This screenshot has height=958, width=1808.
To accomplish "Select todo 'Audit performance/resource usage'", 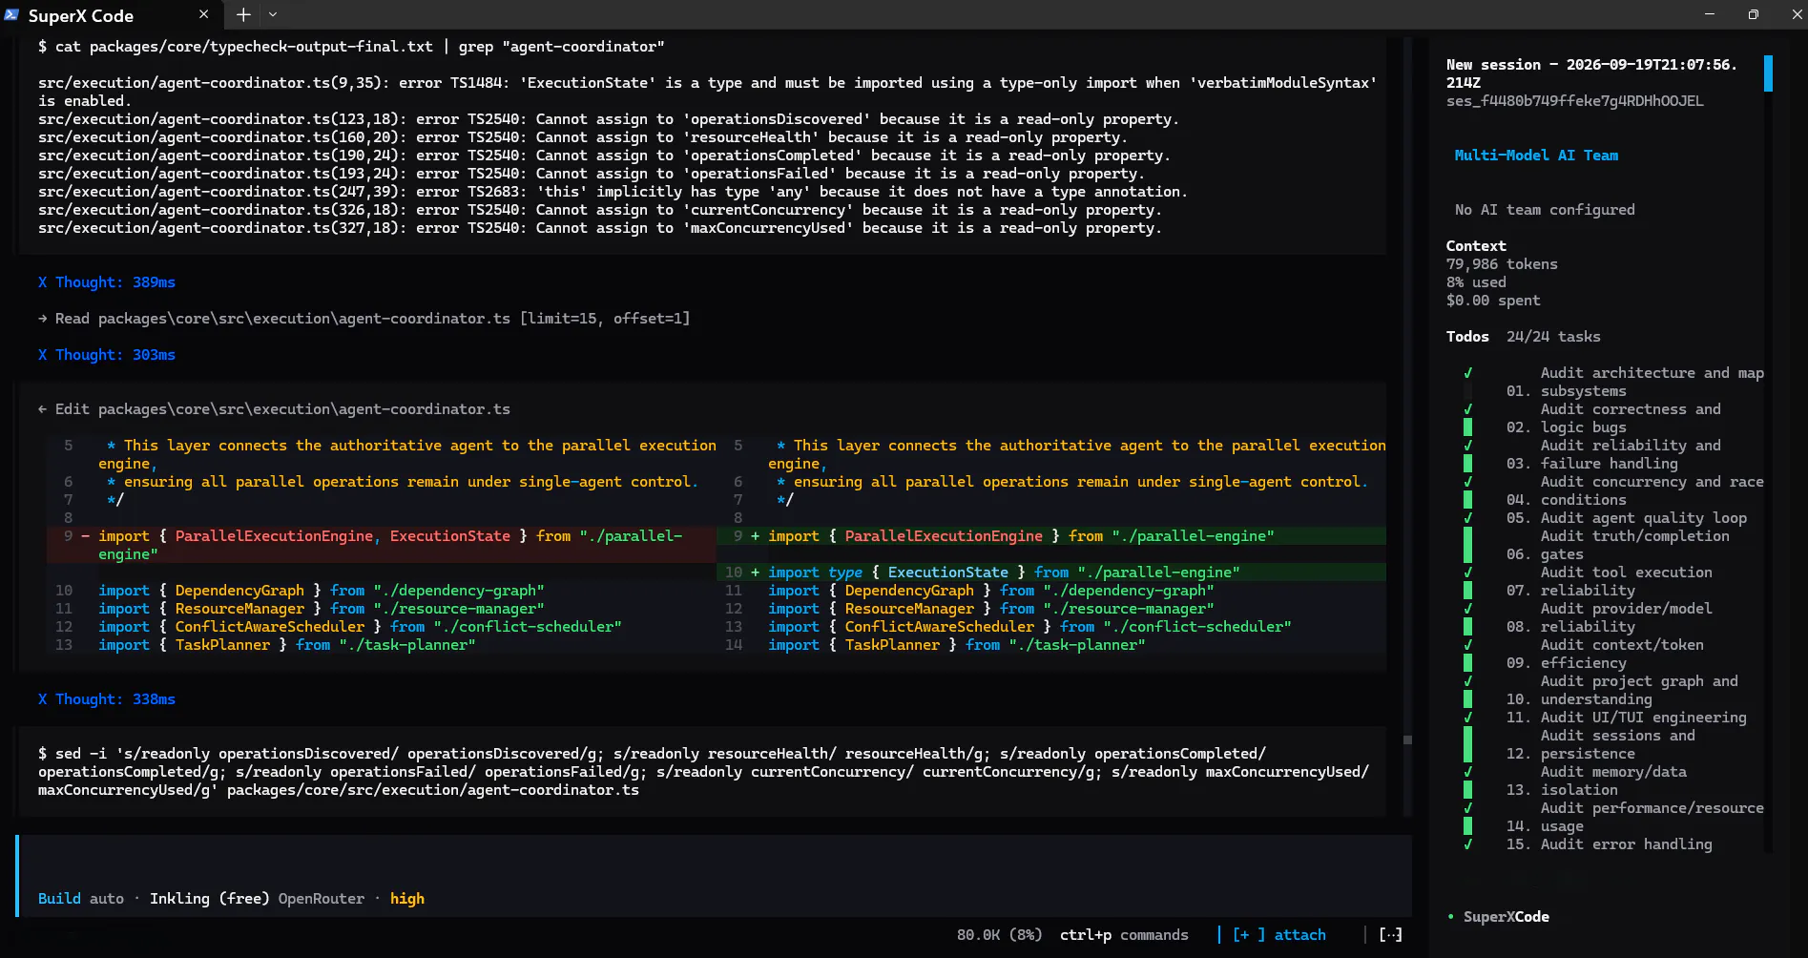I will pos(1635,818).
